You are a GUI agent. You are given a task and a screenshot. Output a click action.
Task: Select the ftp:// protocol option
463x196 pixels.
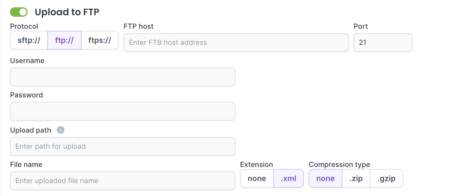pyautogui.click(x=64, y=40)
